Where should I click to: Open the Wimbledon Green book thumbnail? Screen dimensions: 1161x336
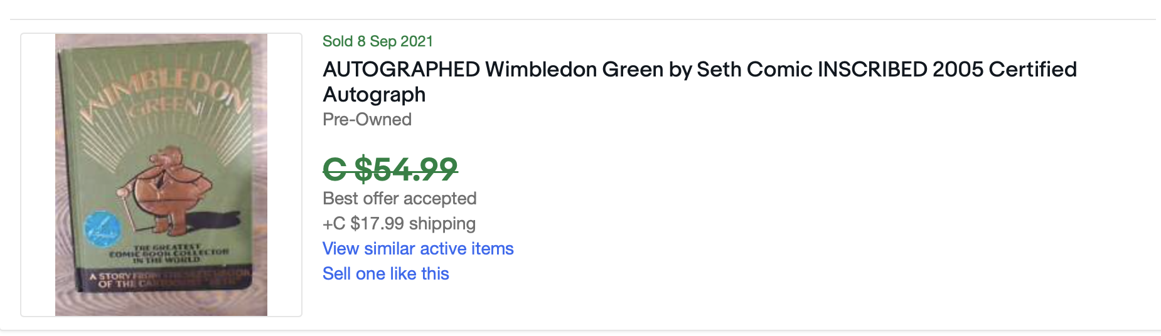coord(161,174)
